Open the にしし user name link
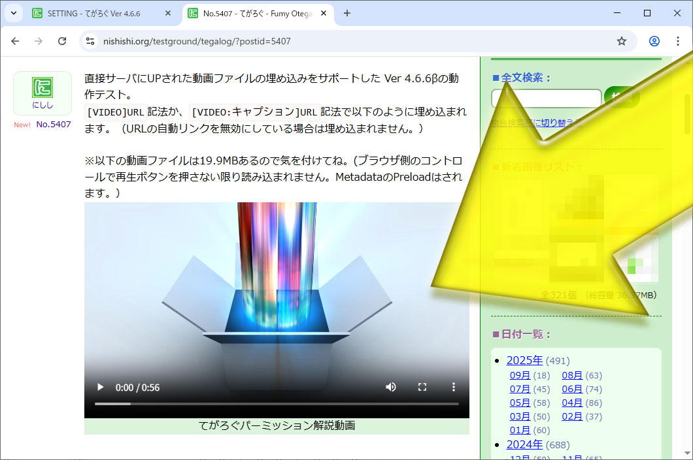693x460 pixels. (42, 105)
